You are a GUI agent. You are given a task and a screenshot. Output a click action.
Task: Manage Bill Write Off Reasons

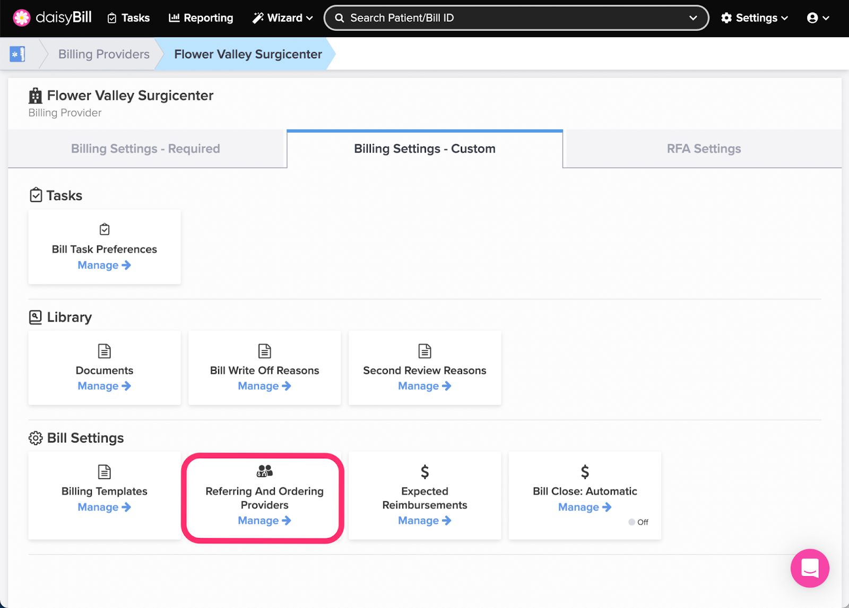pyautogui.click(x=265, y=386)
